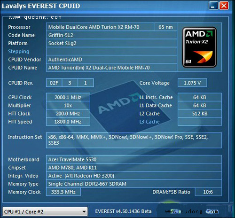This screenshot has width=235, height=218.
Task: Click the L3 Cache label
Action: (149, 122)
